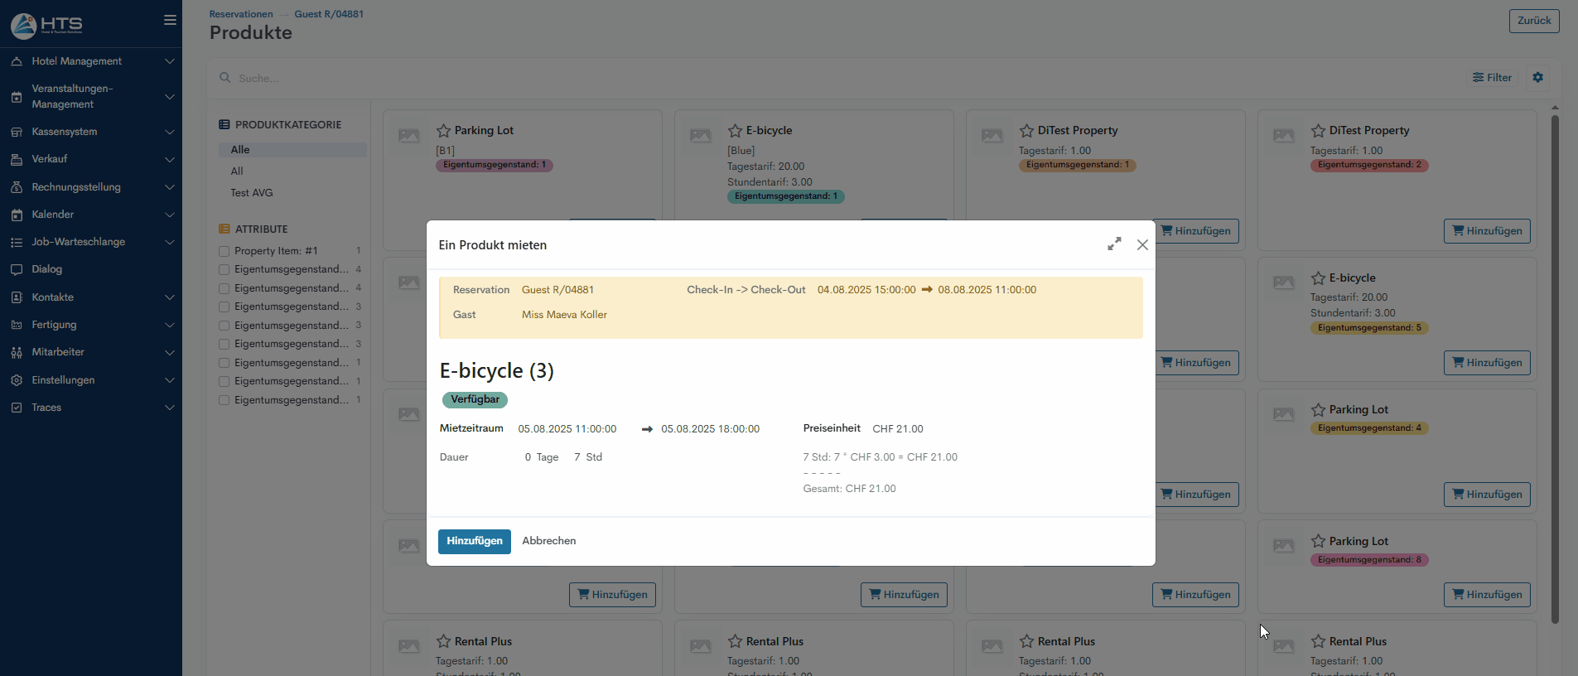
Task: Confirm rental with the blue Hinzufügen button
Action: (474, 541)
